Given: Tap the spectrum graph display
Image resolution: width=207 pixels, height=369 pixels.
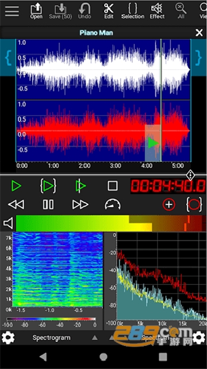Looking at the screenshot, I should [162, 276].
